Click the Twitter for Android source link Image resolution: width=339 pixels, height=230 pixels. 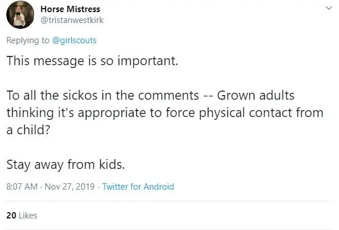[138, 187]
